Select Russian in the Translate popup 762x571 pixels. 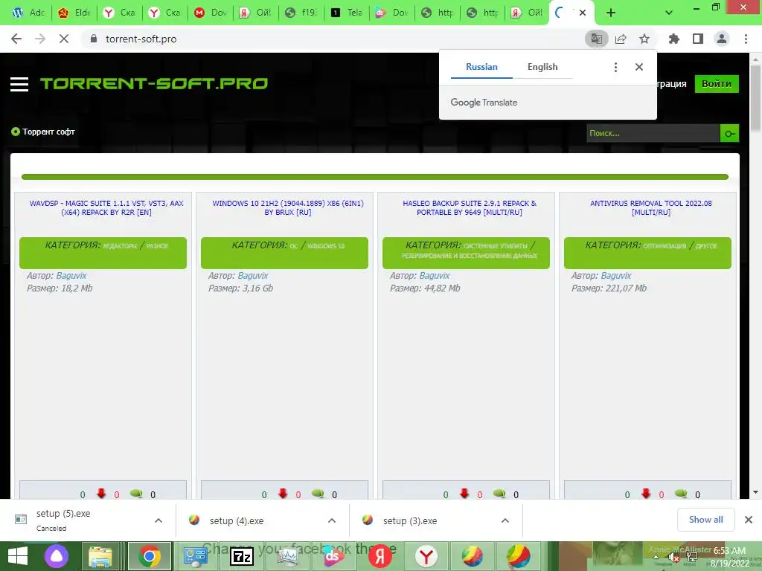[481, 67]
